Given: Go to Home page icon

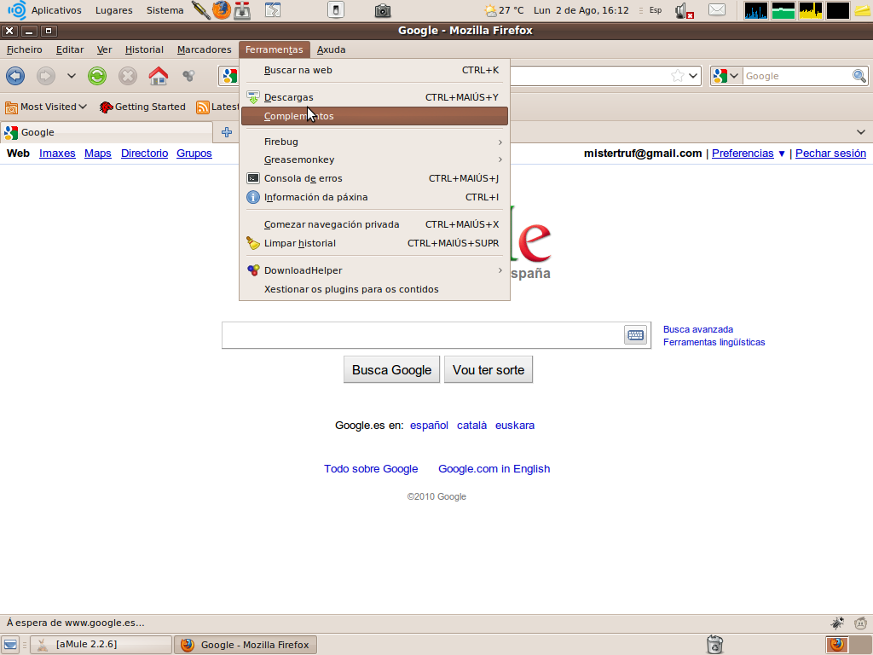Looking at the screenshot, I should [158, 76].
